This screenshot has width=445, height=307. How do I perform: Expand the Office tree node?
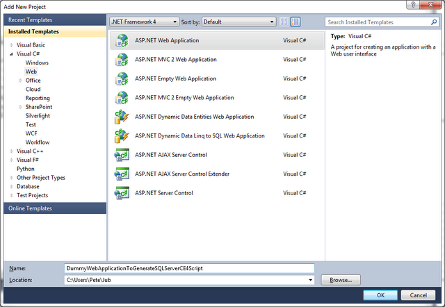pyautogui.click(x=21, y=81)
